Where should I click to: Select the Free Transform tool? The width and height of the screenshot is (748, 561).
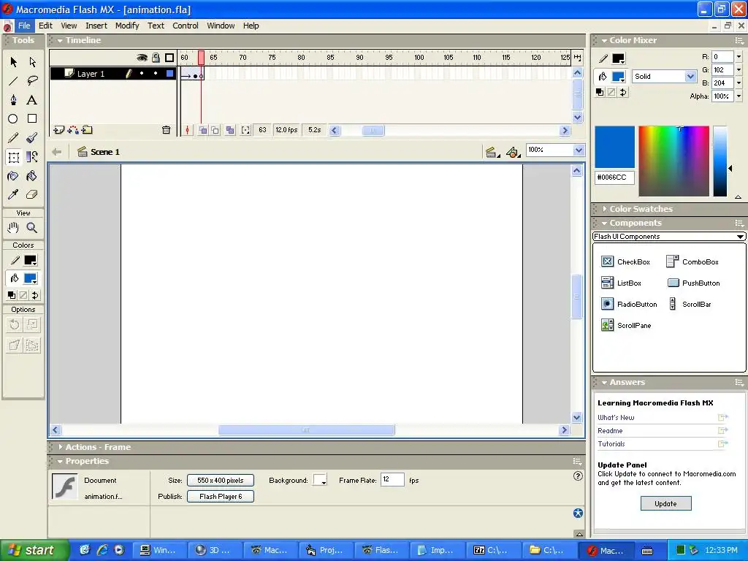(x=13, y=157)
